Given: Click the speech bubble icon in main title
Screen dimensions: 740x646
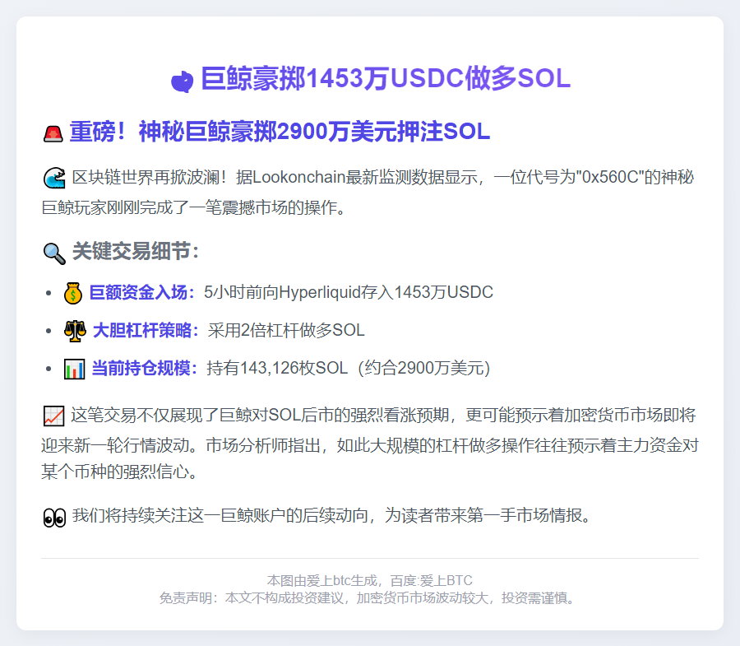Looking at the screenshot, I should coord(183,78).
